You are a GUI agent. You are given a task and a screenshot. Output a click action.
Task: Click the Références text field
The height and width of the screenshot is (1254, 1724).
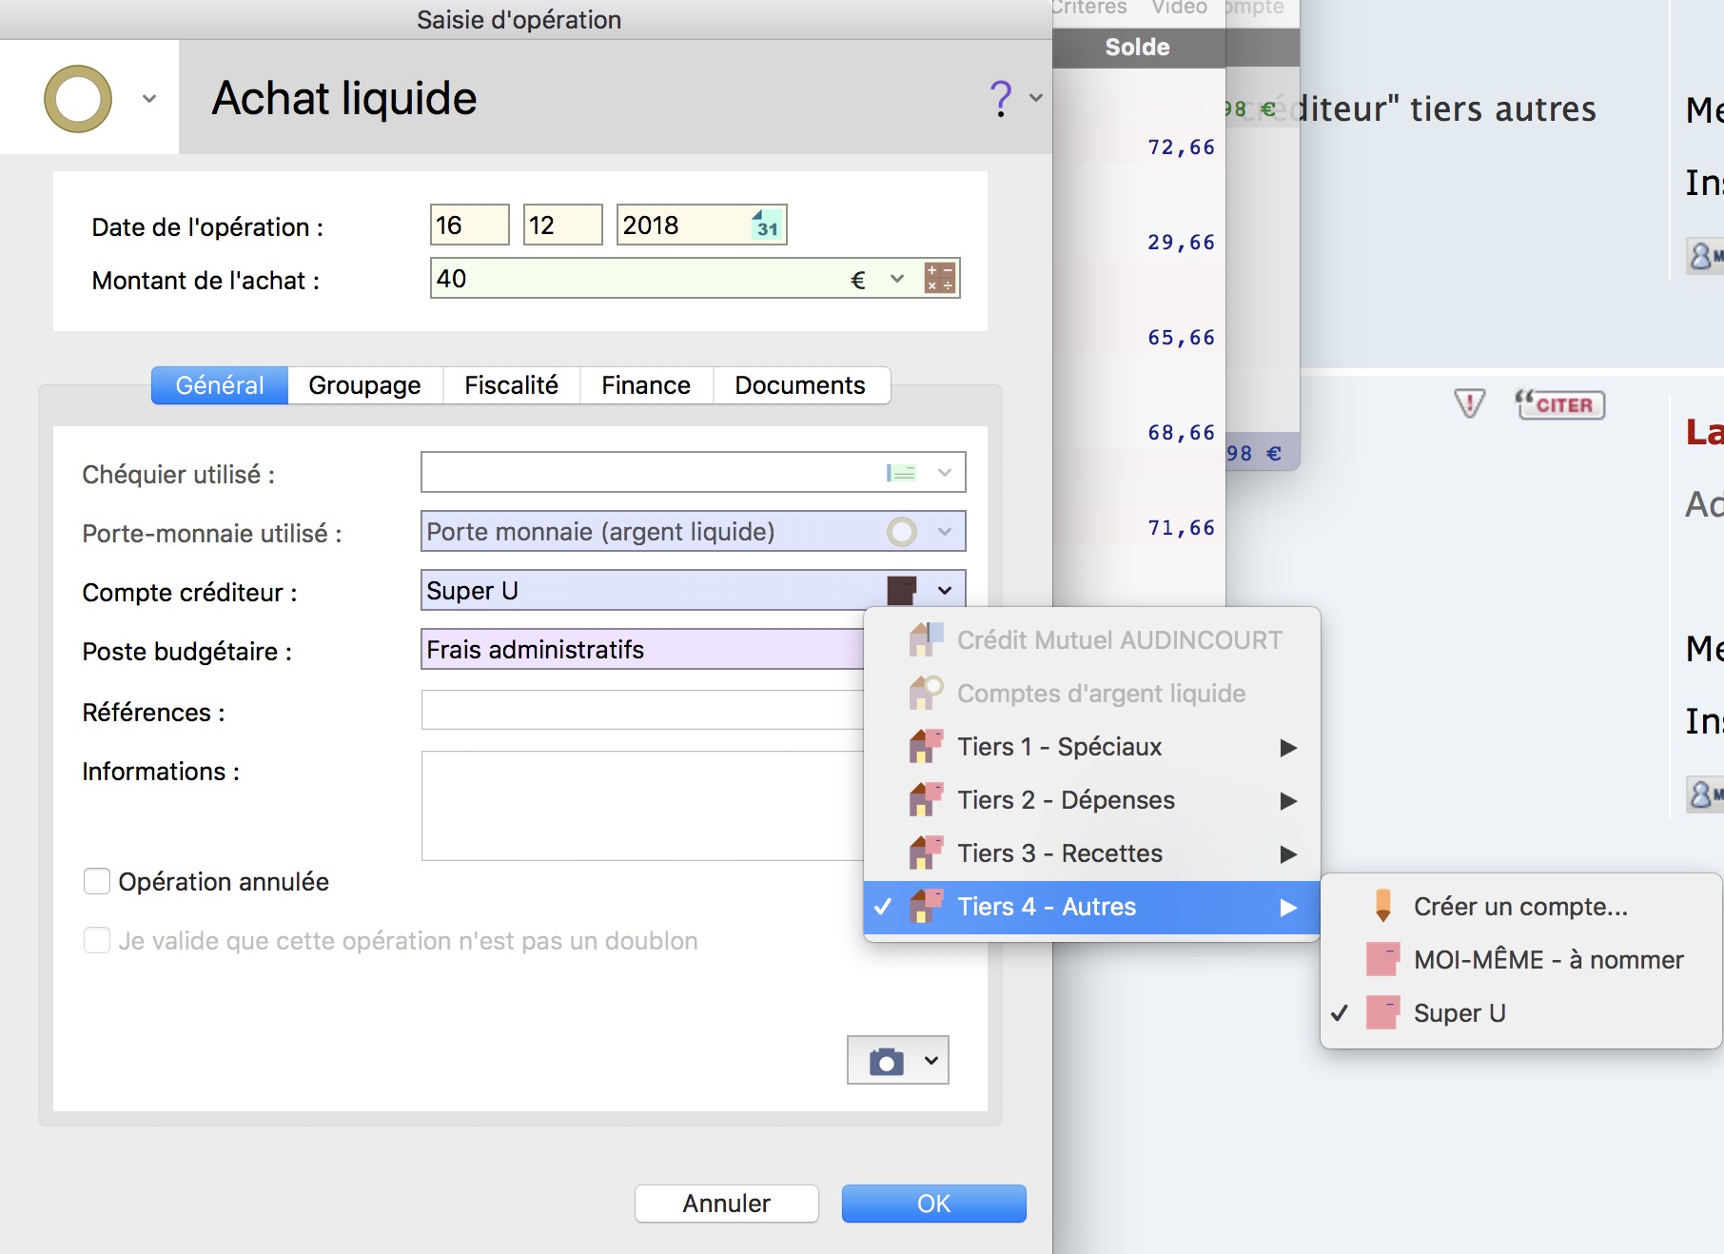pyautogui.click(x=642, y=710)
